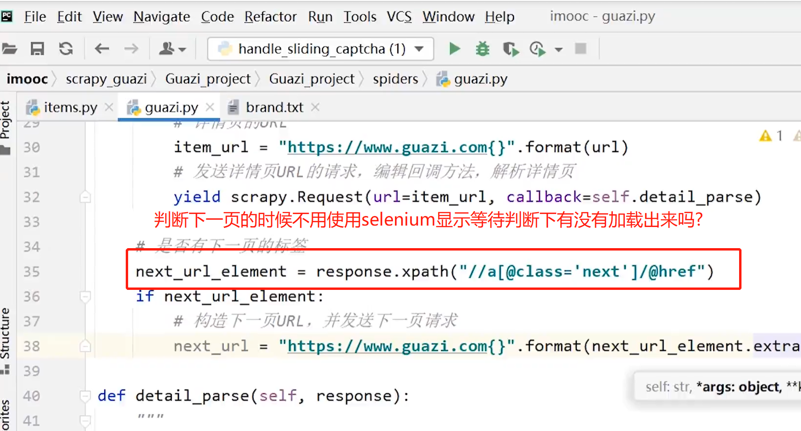Image resolution: width=801 pixels, height=431 pixels.
Task: Click the parameter hint popup 'self: str'
Action: coord(669,387)
